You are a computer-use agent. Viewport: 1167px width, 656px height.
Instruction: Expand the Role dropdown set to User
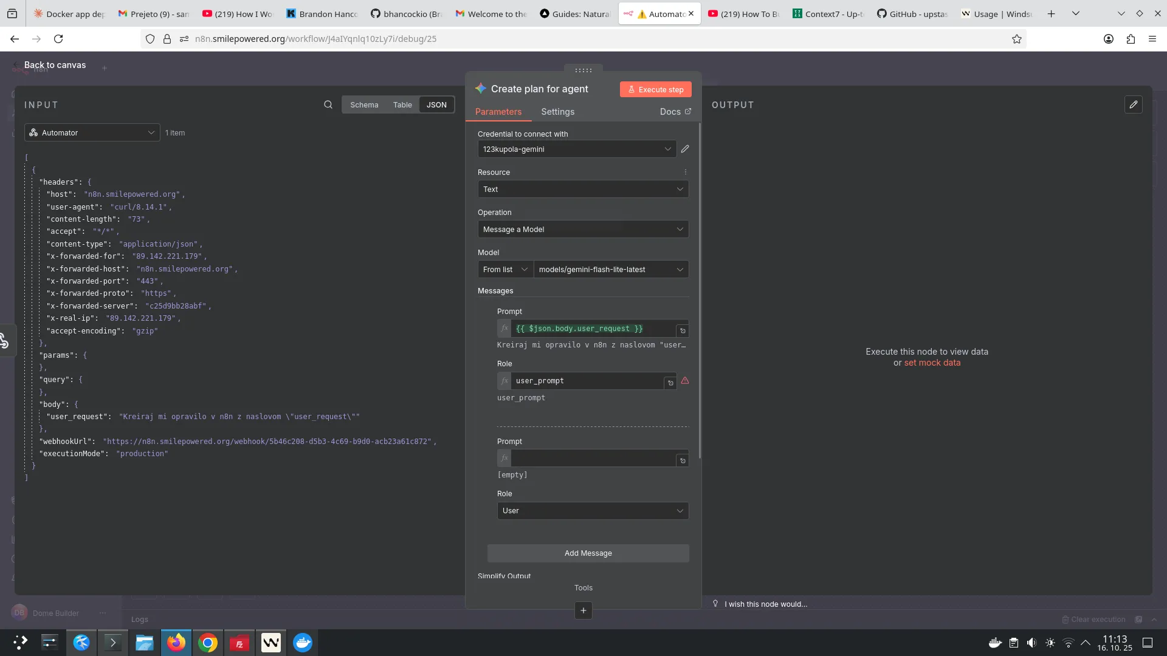pos(593,511)
